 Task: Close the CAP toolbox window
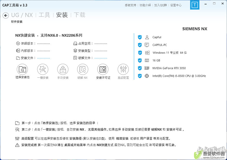(x=223, y=3)
